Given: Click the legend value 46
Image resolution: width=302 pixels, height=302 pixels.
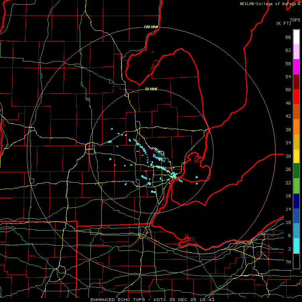Looking at the screenshot, I should click(288, 103).
